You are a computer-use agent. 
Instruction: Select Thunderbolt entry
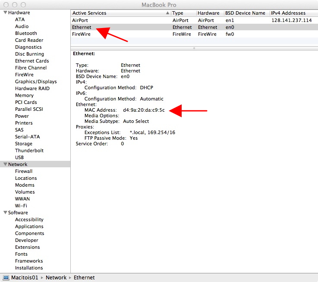tap(29, 150)
